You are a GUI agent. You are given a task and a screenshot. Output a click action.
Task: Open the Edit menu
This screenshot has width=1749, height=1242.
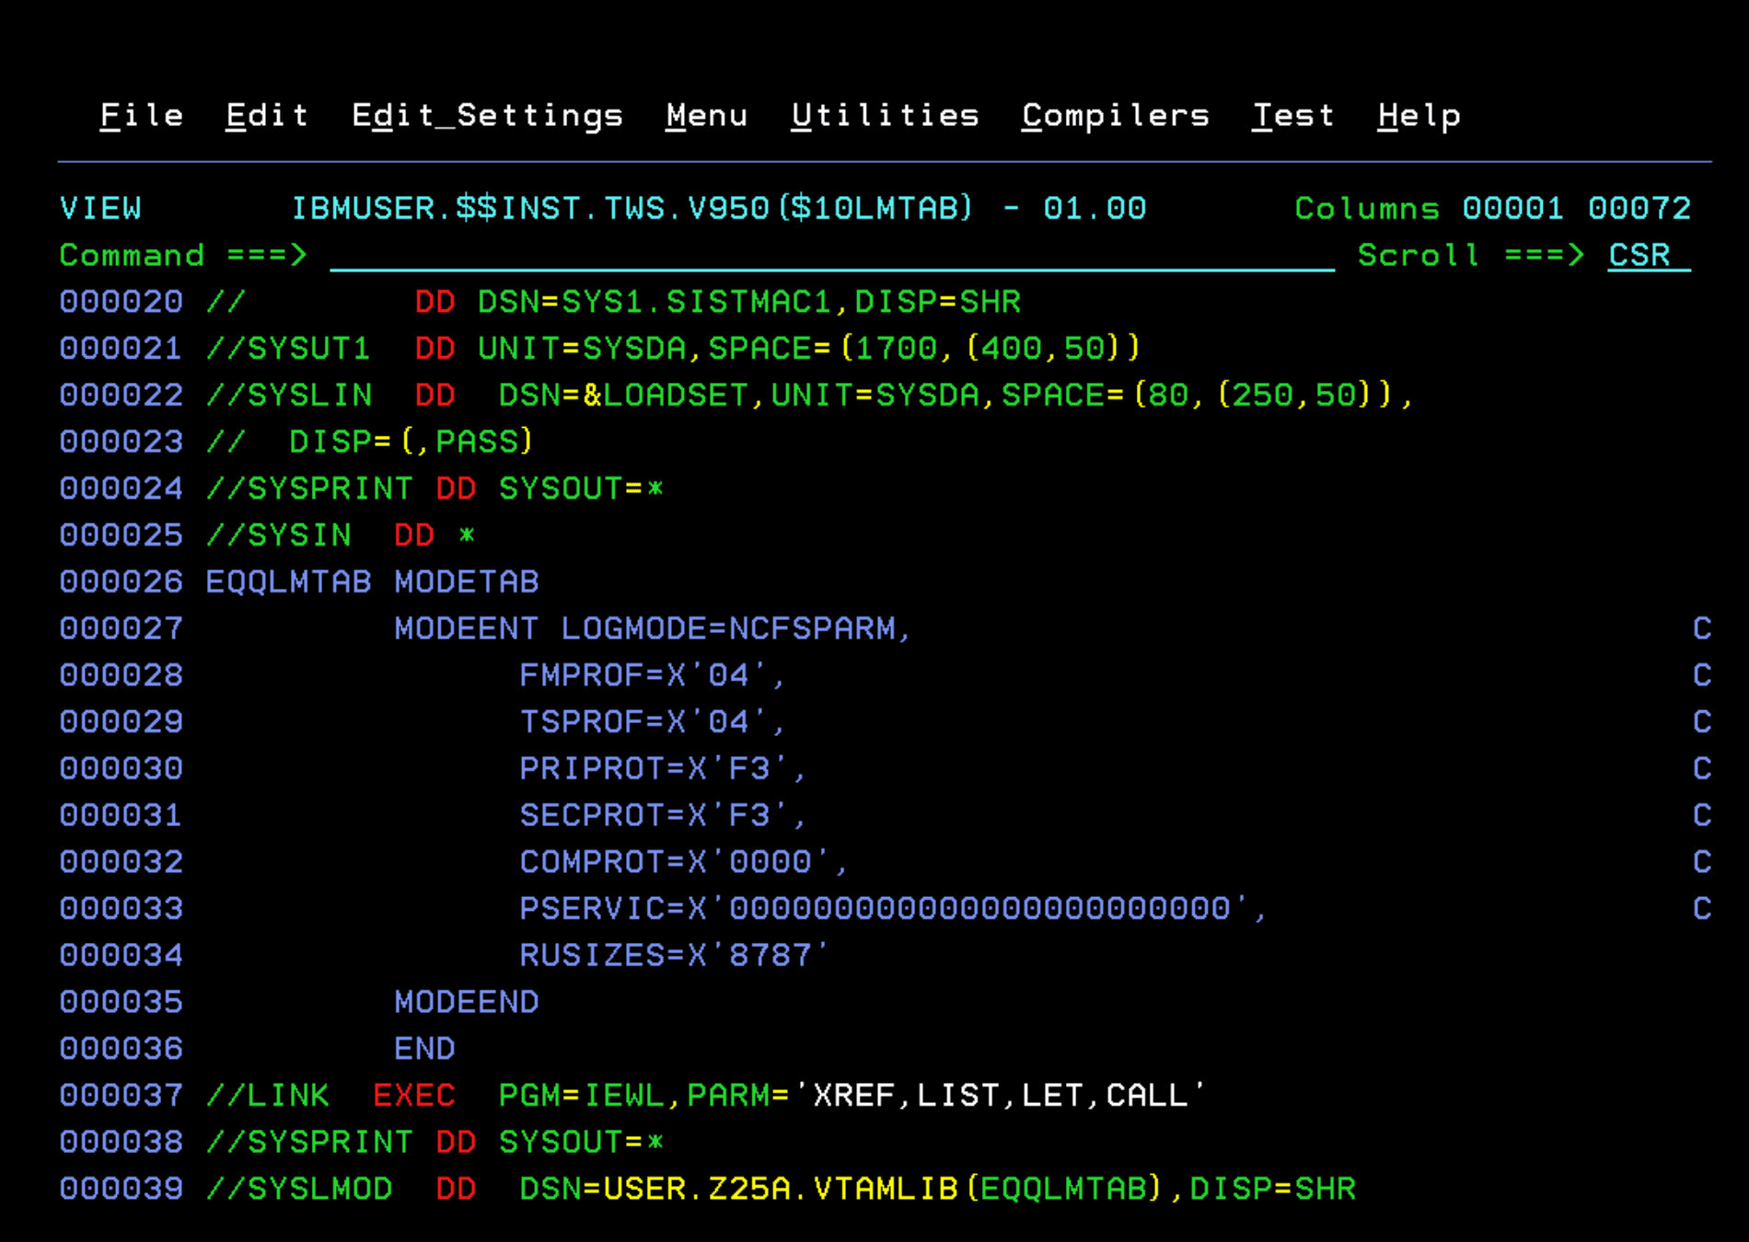267,114
